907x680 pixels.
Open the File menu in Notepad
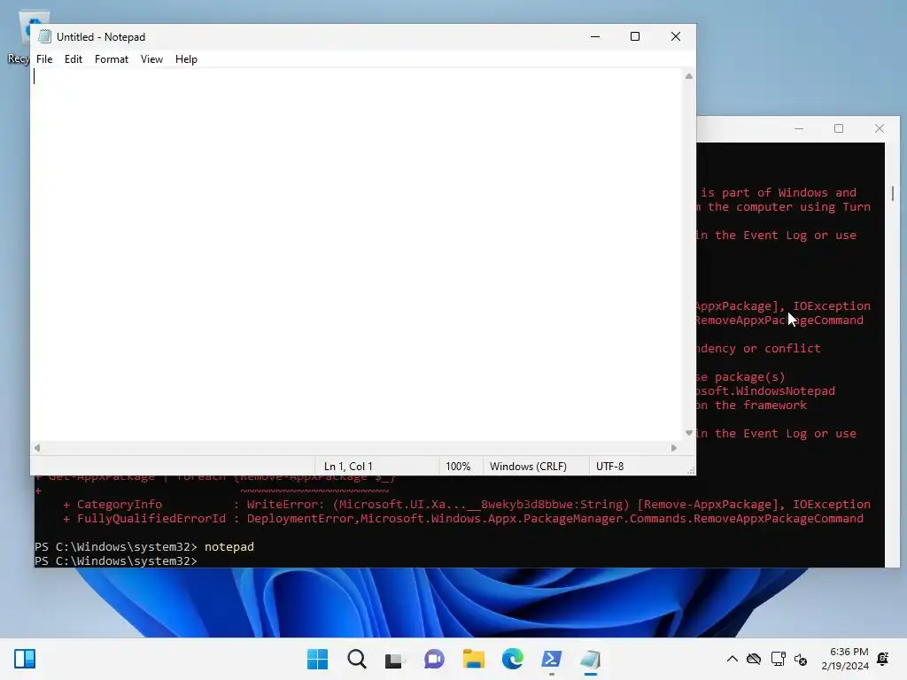44,59
